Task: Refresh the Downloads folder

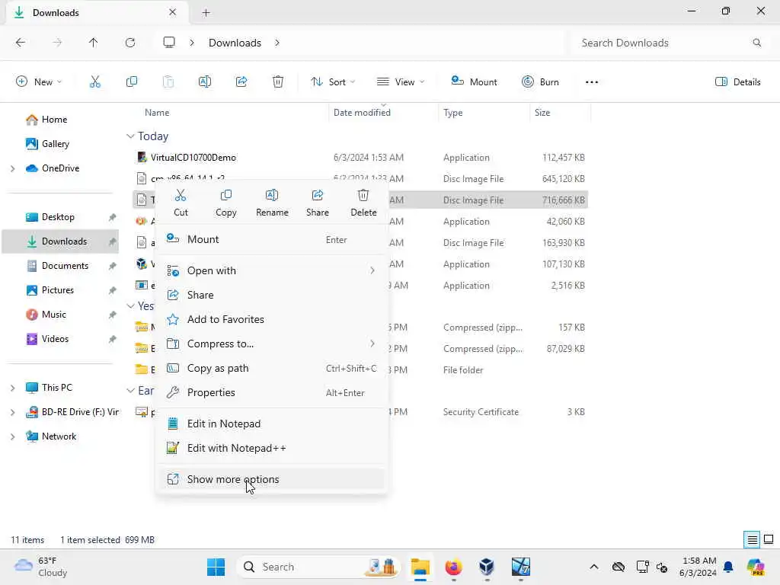Action: (x=130, y=43)
